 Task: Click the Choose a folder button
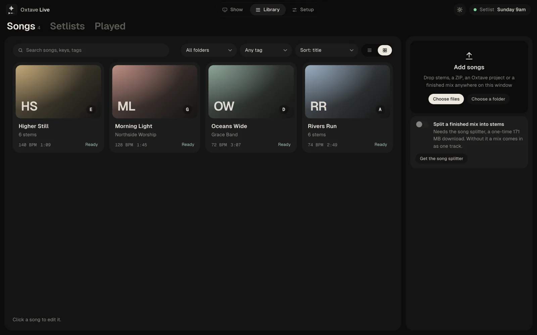[x=488, y=99]
